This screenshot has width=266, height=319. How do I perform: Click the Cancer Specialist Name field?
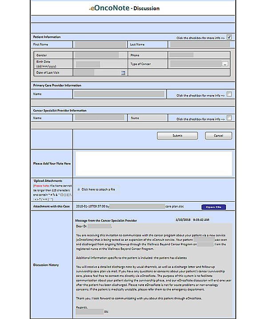pyautogui.click(x=100, y=118)
